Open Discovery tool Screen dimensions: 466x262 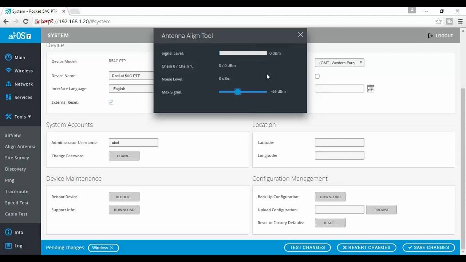(x=15, y=169)
